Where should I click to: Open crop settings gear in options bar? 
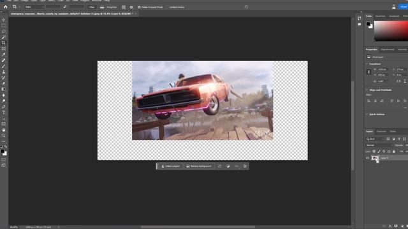131,7
